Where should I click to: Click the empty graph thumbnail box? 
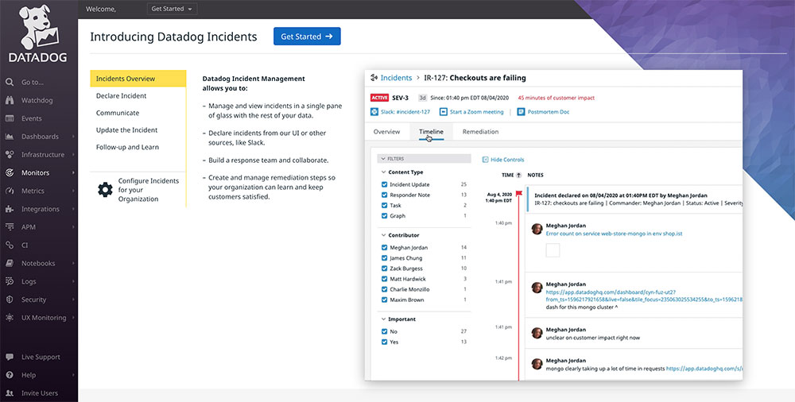pos(553,250)
